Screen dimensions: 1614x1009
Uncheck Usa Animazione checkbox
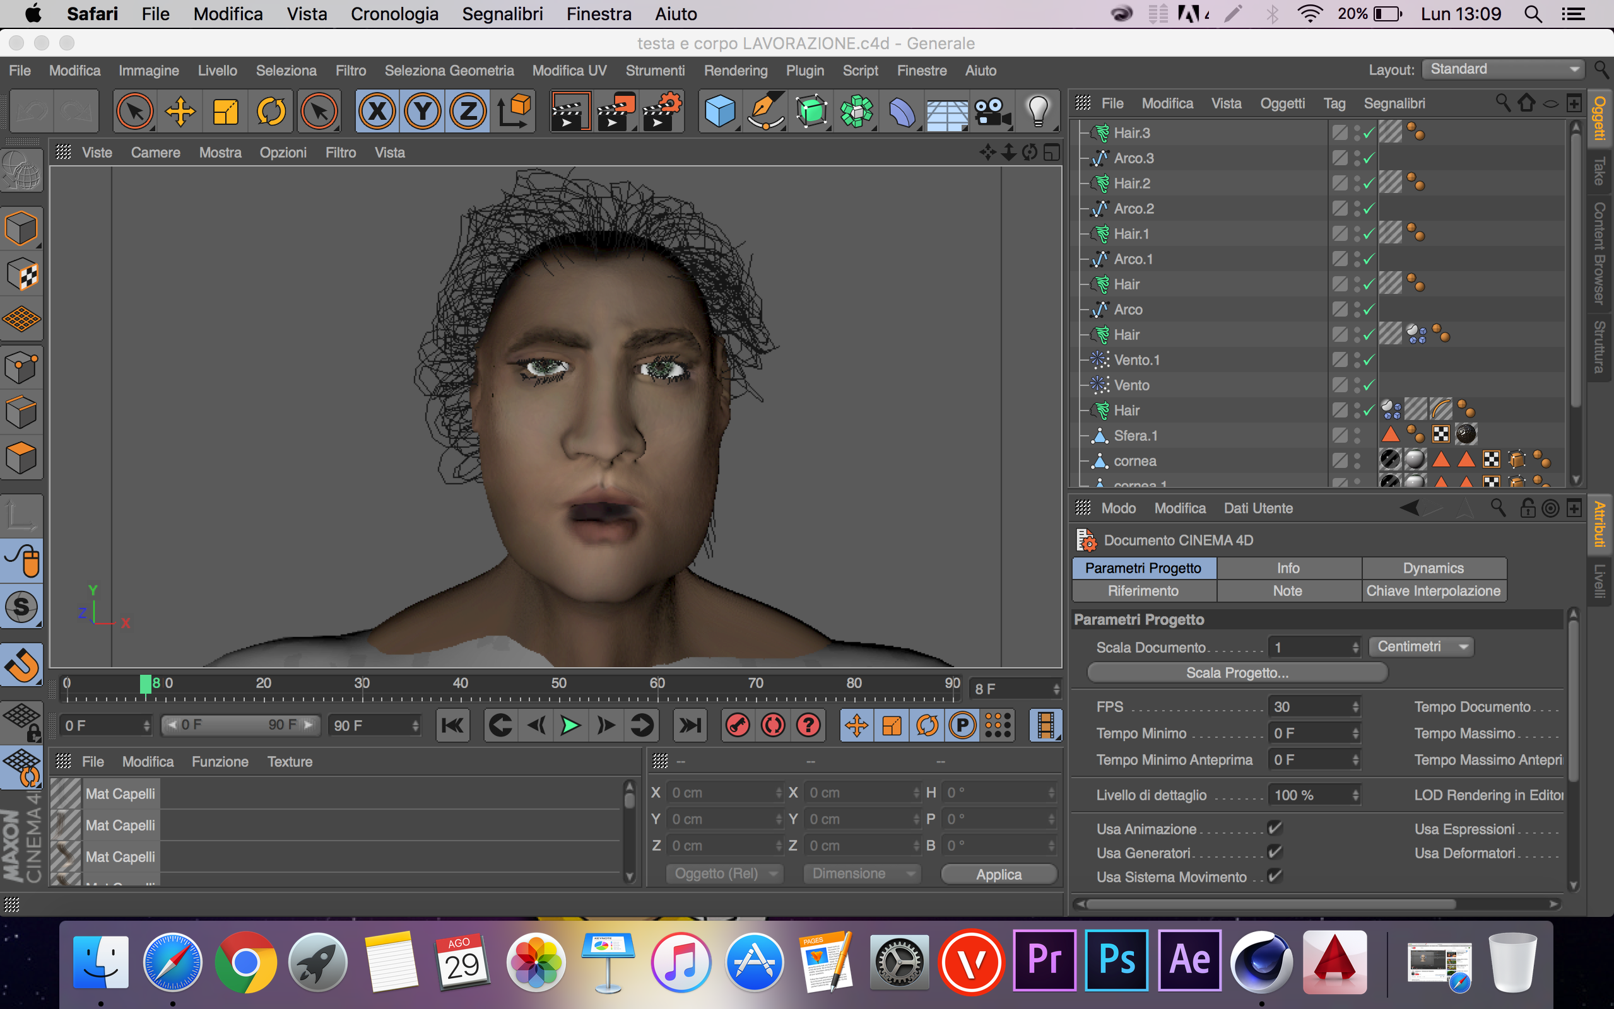tap(1275, 828)
